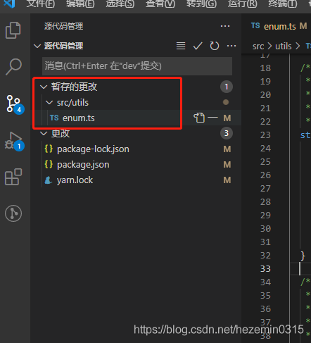Click the M status on yarn.lock
Viewport: 311px width, 343px height.
pyautogui.click(x=227, y=180)
